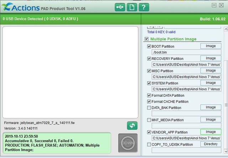The width and height of the screenshot is (228, 158).
Task: Uncheck RECOVERY Partition checkbox
Action: coord(149,59)
